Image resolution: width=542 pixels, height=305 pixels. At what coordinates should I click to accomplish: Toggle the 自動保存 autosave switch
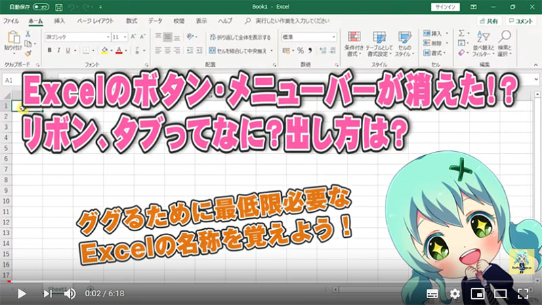click(41, 7)
